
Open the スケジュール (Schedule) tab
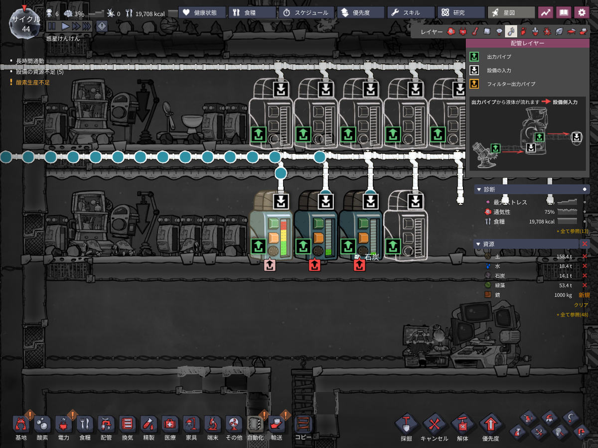pyautogui.click(x=306, y=12)
